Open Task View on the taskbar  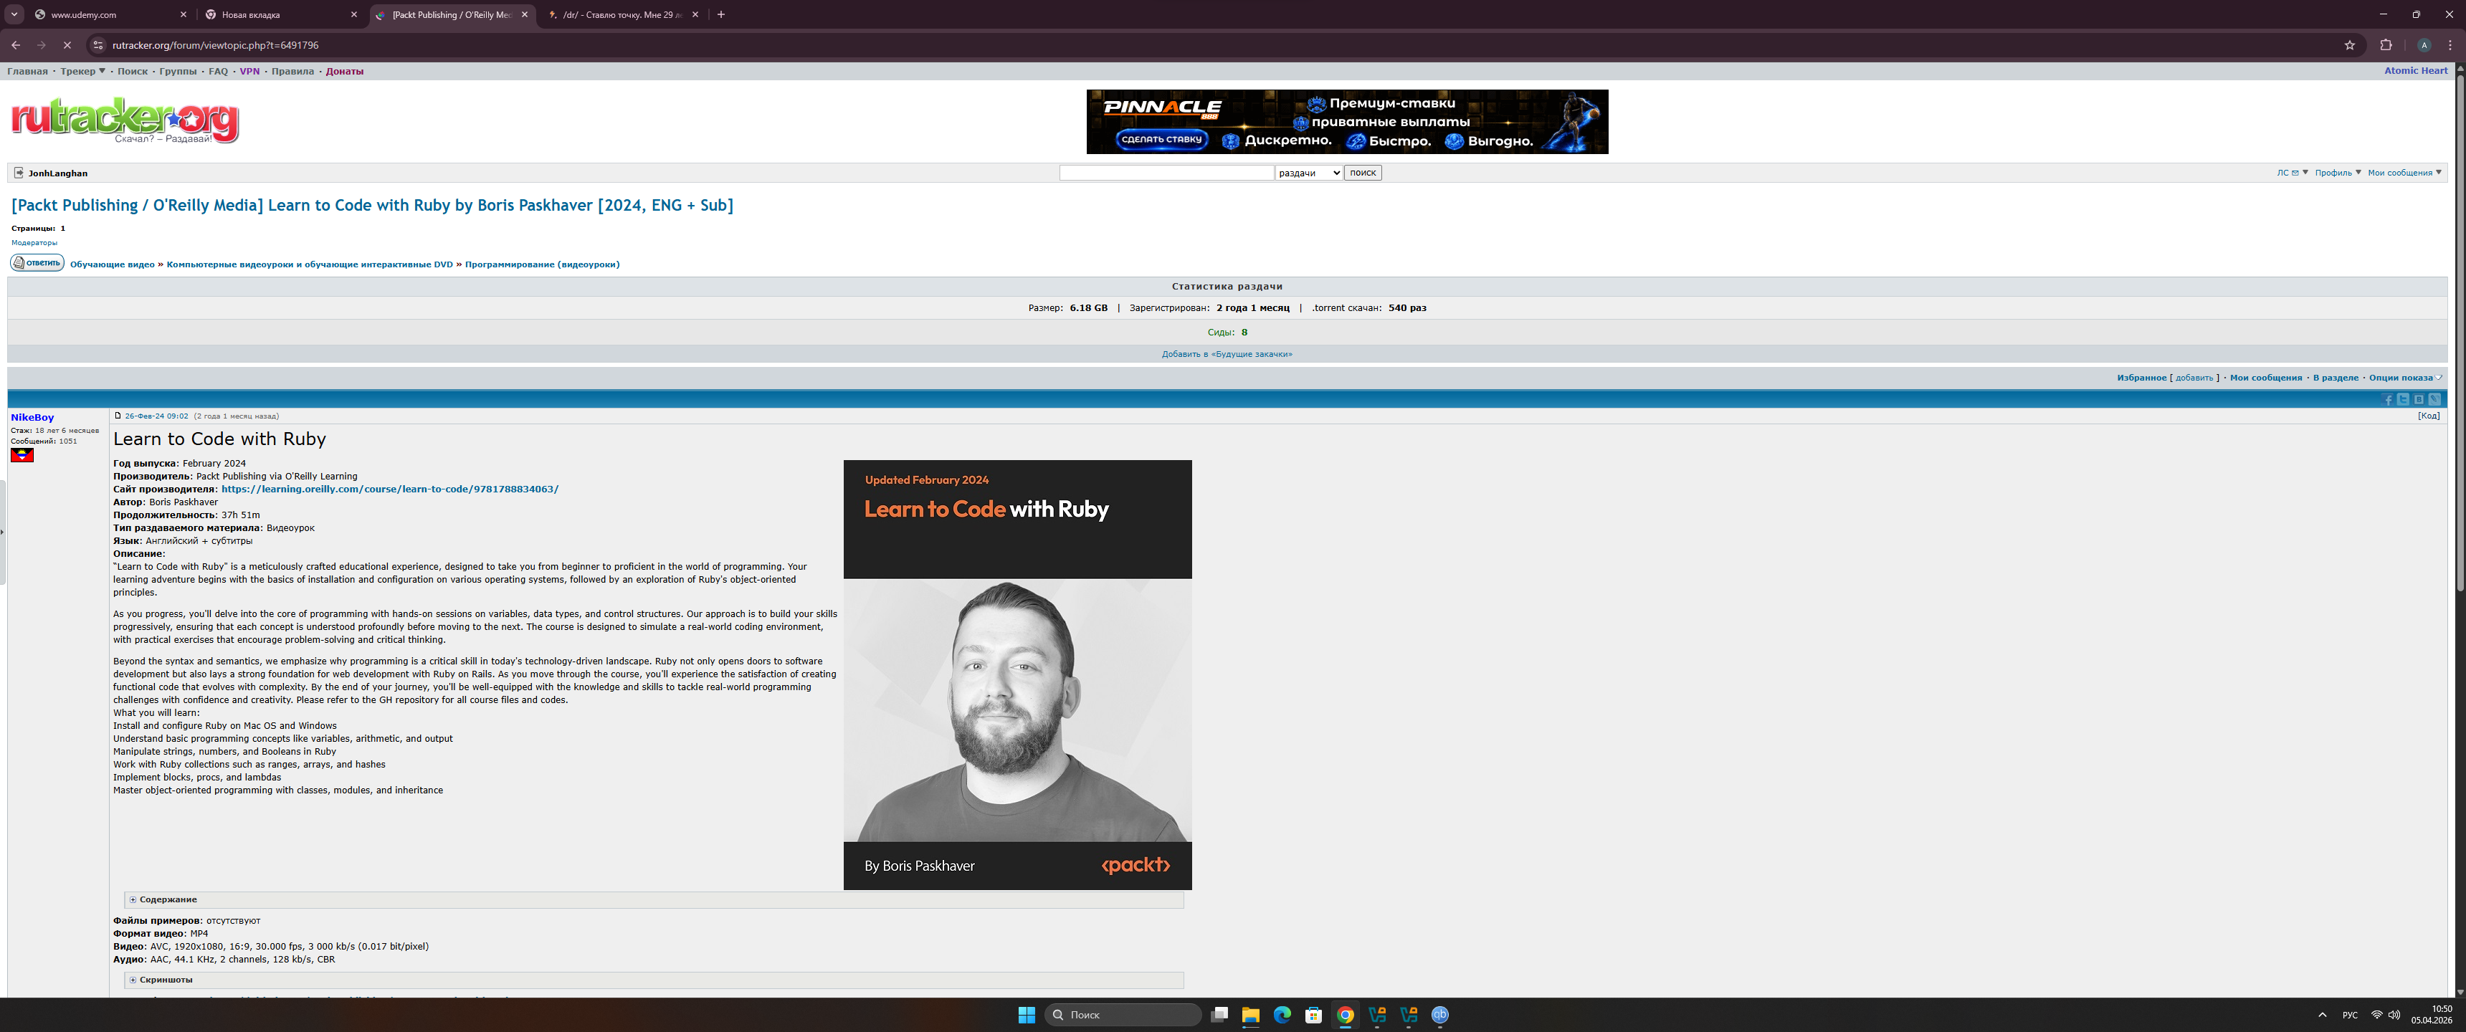[x=1219, y=1015]
